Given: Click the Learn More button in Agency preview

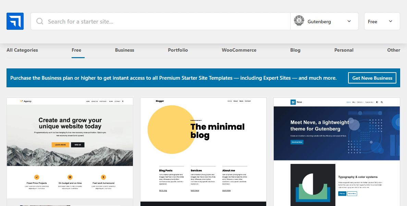Looking at the screenshot, I should click(x=60, y=145).
